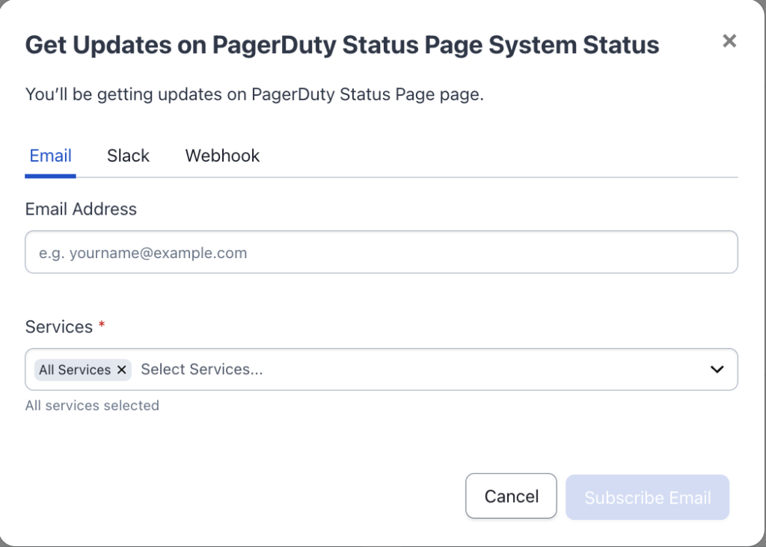The width and height of the screenshot is (766, 547).
Task: Switch to the Email tab
Action: [51, 156]
